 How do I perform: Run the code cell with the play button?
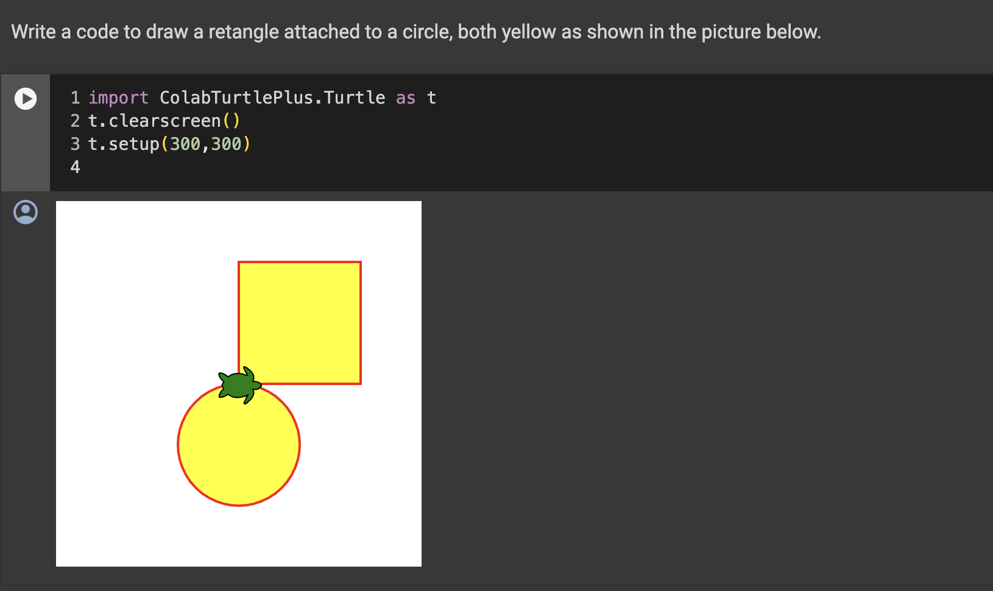25,99
